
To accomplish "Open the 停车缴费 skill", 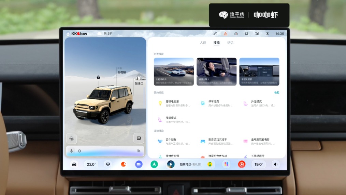I will (216, 103).
